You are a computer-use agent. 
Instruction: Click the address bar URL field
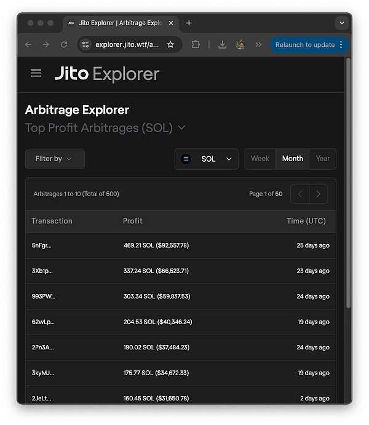127,44
